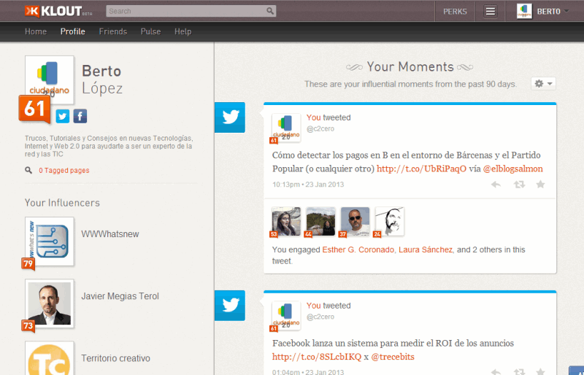Click engaged user avatar with score 37

click(355, 222)
